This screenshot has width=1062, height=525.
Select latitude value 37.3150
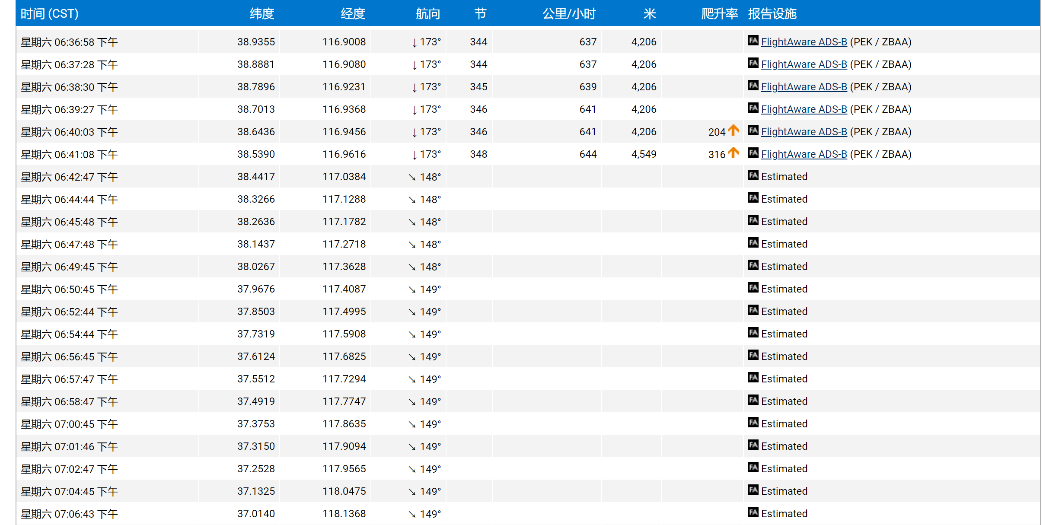tap(256, 446)
